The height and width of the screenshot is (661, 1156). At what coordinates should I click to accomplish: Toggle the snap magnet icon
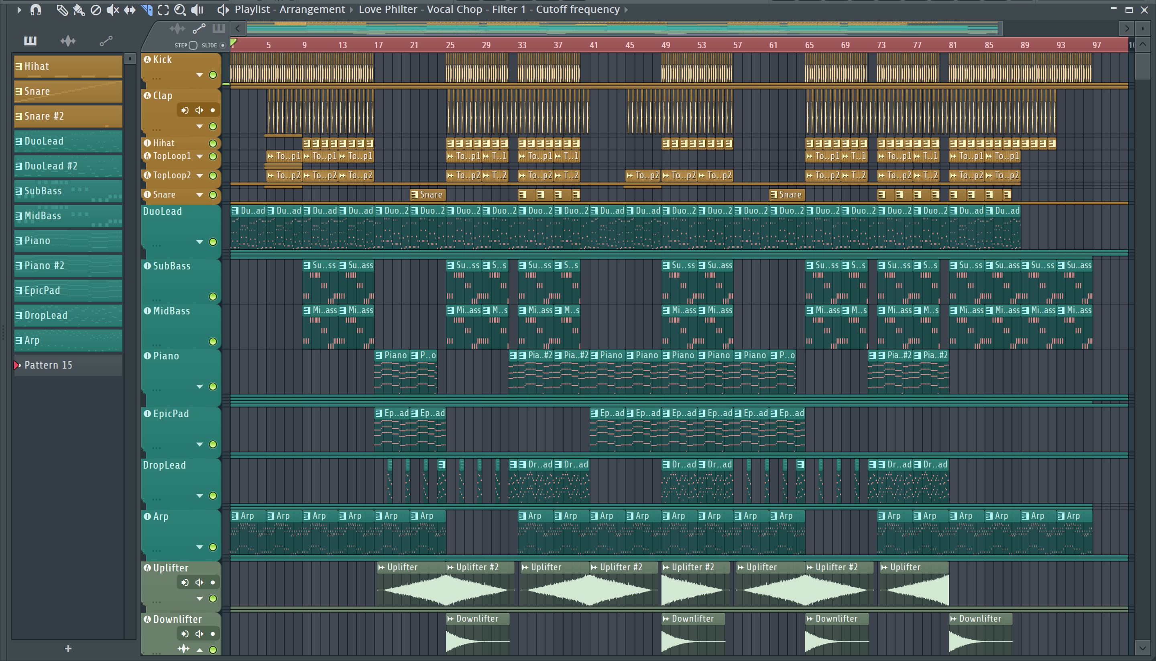[x=36, y=10]
